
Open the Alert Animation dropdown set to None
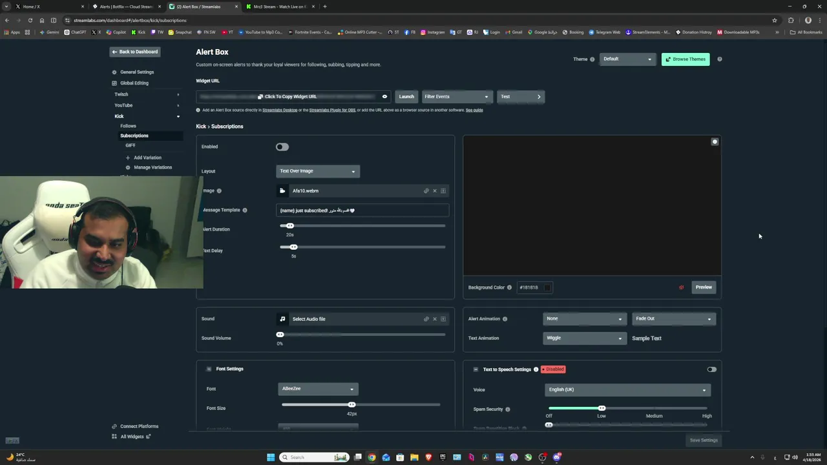(x=584, y=318)
